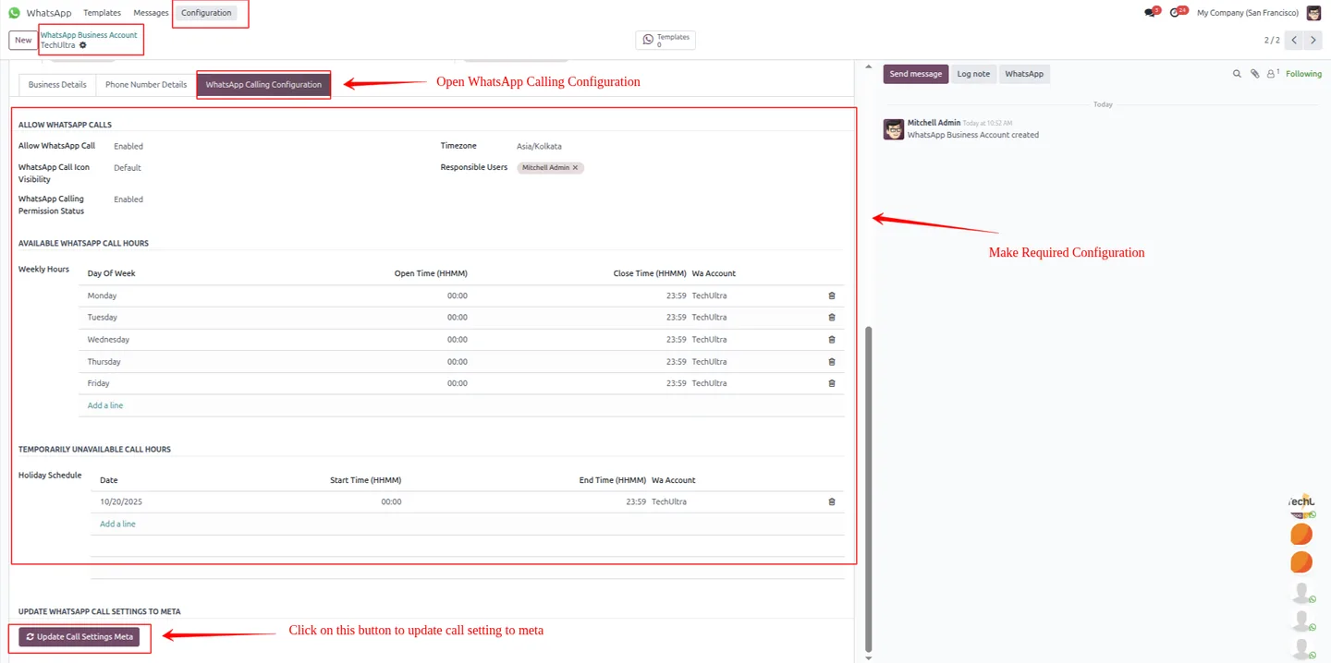Delete the 10/20/2025 holiday row
This screenshot has width=1331, height=663.
pyautogui.click(x=832, y=502)
